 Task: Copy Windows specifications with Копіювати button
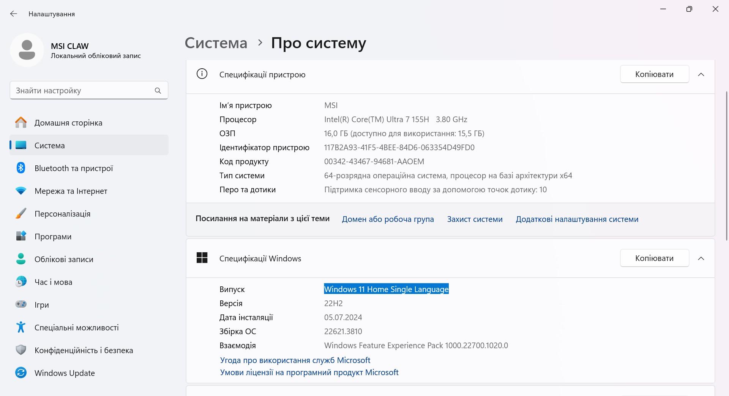655,258
